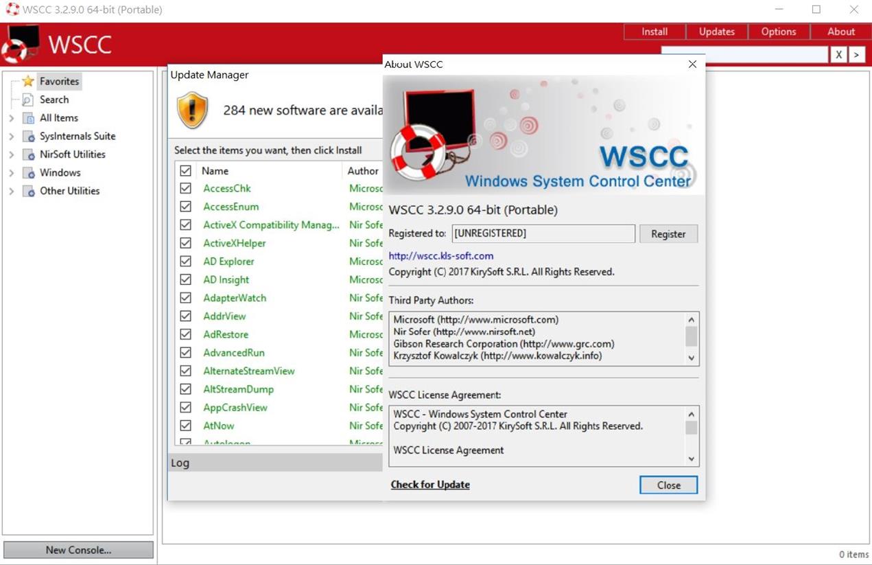Uncheck the AltStreamDump checkbox
Screen dimensions: 872x565
coord(185,389)
